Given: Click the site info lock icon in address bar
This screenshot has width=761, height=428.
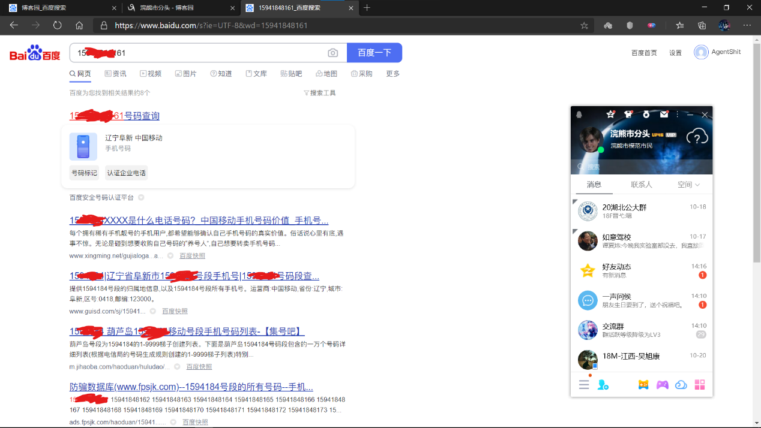Looking at the screenshot, I should coord(103,26).
